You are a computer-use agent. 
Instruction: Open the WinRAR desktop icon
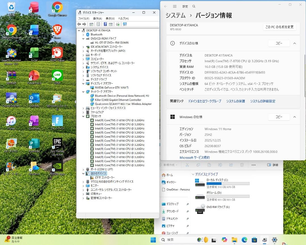click(x=11, y=77)
